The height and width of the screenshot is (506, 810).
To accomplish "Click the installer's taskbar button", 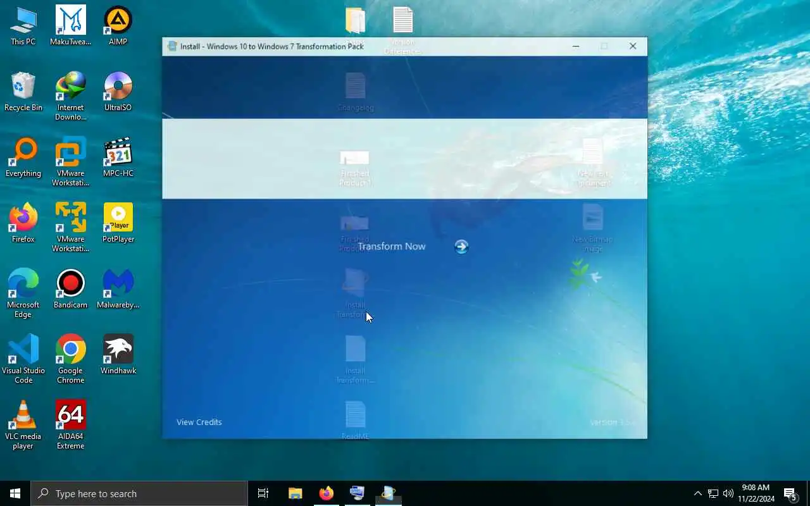I will tap(389, 493).
